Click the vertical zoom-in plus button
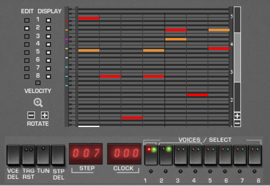The image size is (270, 186). tap(237, 116)
